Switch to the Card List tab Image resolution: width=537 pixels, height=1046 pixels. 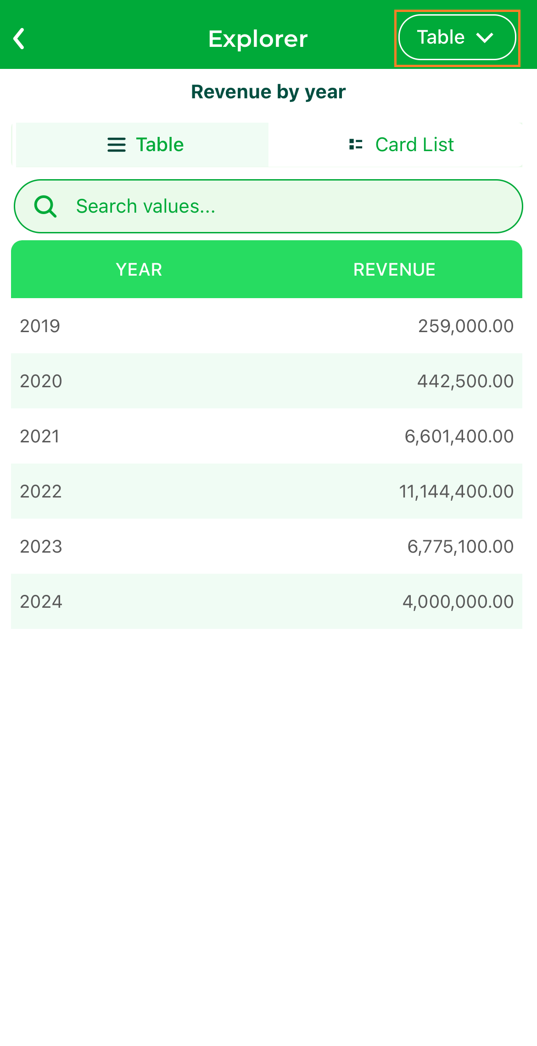[396, 145]
